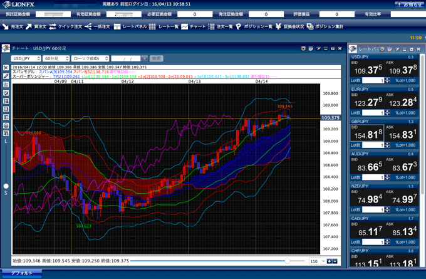Click NZD/JPY ASK 74.997 price
This screenshot has height=279, width=426.
click(x=402, y=197)
